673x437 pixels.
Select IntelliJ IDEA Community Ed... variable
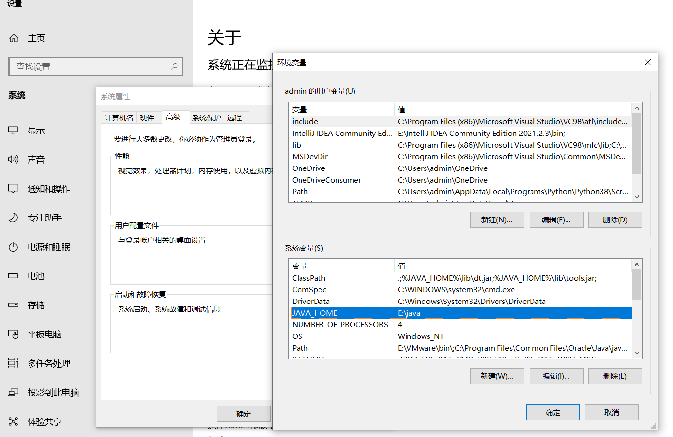coord(460,133)
